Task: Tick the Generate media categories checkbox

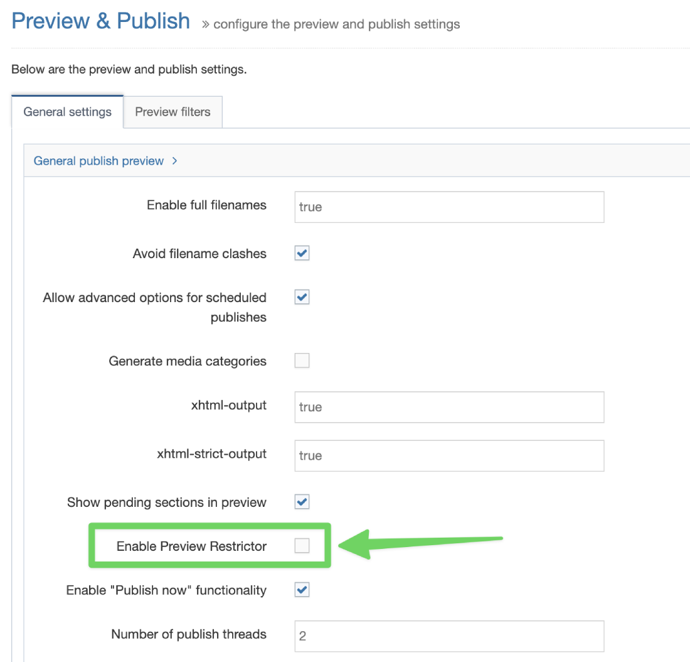Action: coord(302,361)
